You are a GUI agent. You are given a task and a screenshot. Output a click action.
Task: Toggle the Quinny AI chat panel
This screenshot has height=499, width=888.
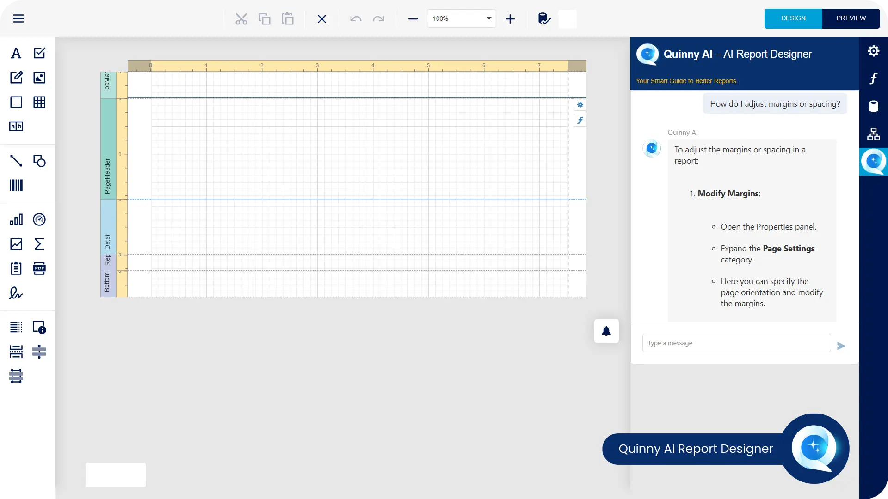pos(873,161)
